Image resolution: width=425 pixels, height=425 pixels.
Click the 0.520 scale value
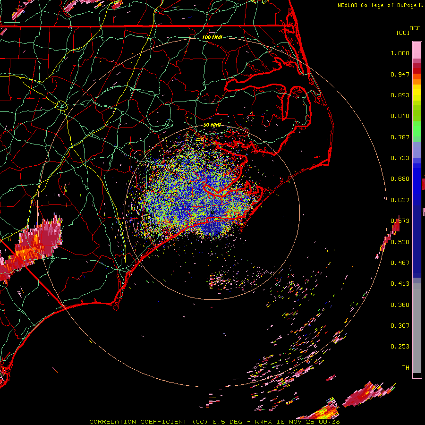[x=400, y=242]
